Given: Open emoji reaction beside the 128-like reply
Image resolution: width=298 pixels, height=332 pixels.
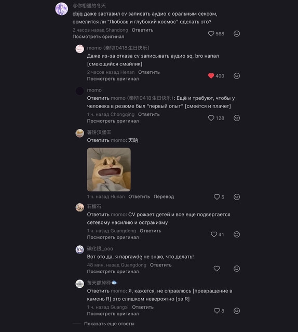Looking at the screenshot, I should point(237,118).
